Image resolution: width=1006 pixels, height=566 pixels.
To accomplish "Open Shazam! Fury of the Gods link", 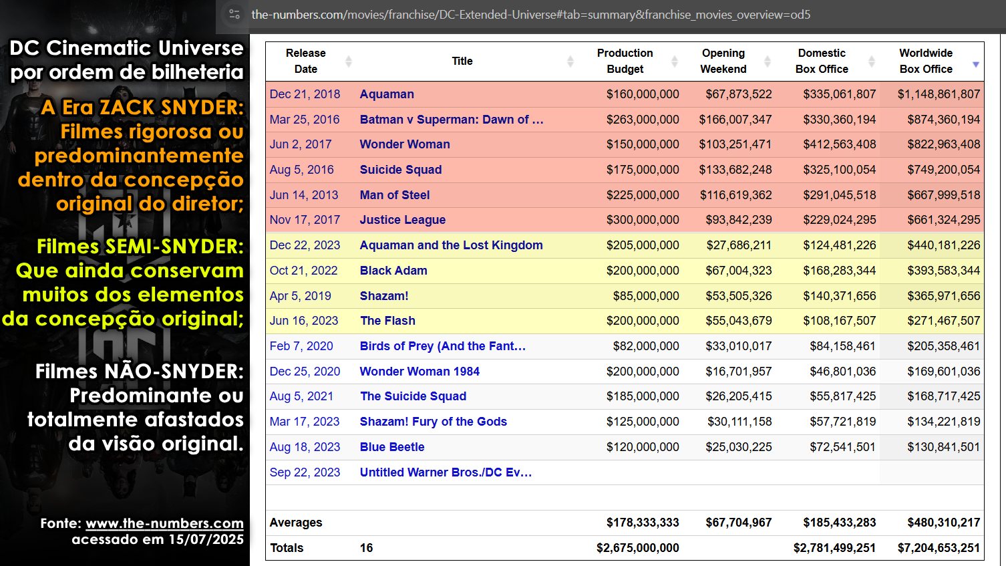I will pos(434,422).
